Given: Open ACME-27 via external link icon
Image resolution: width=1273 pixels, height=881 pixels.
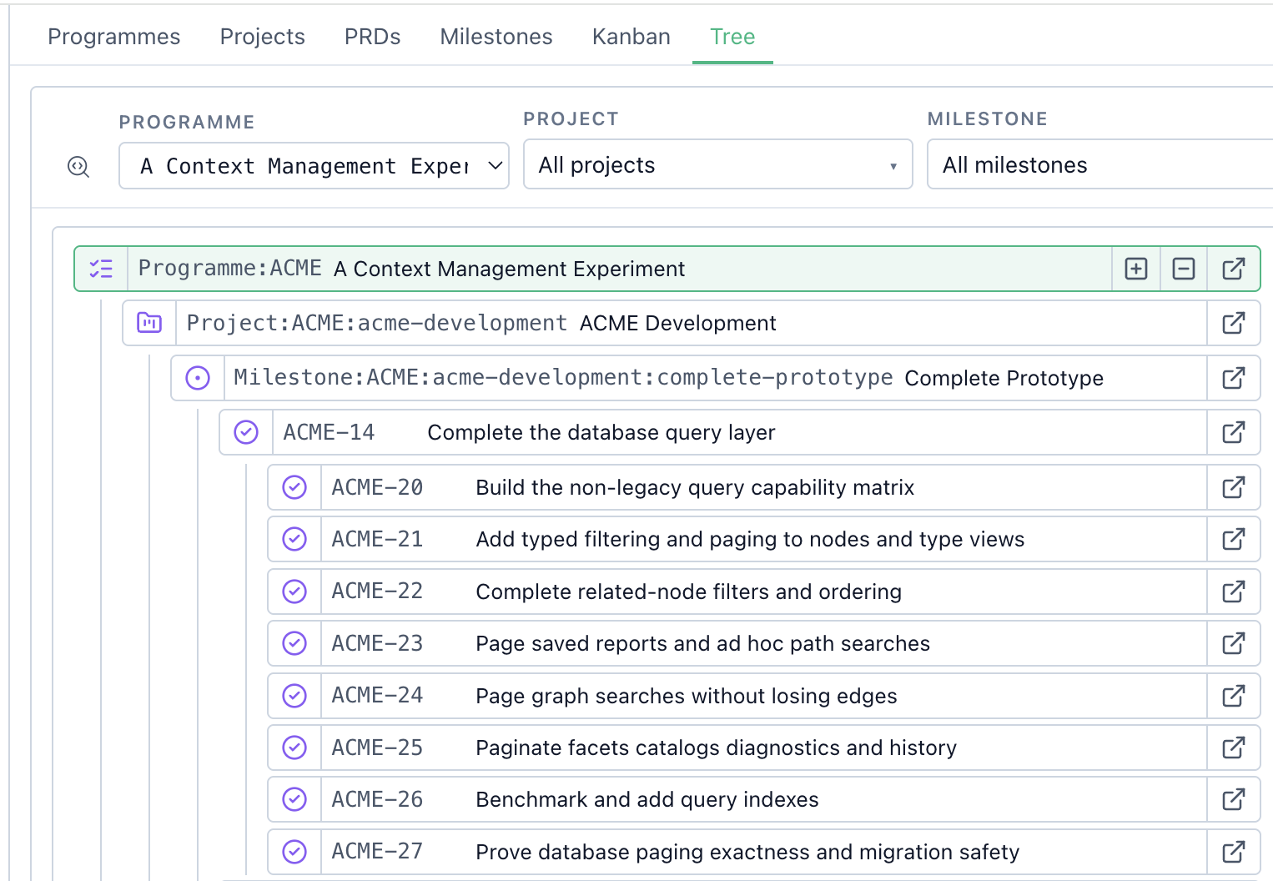Looking at the screenshot, I should tap(1234, 852).
